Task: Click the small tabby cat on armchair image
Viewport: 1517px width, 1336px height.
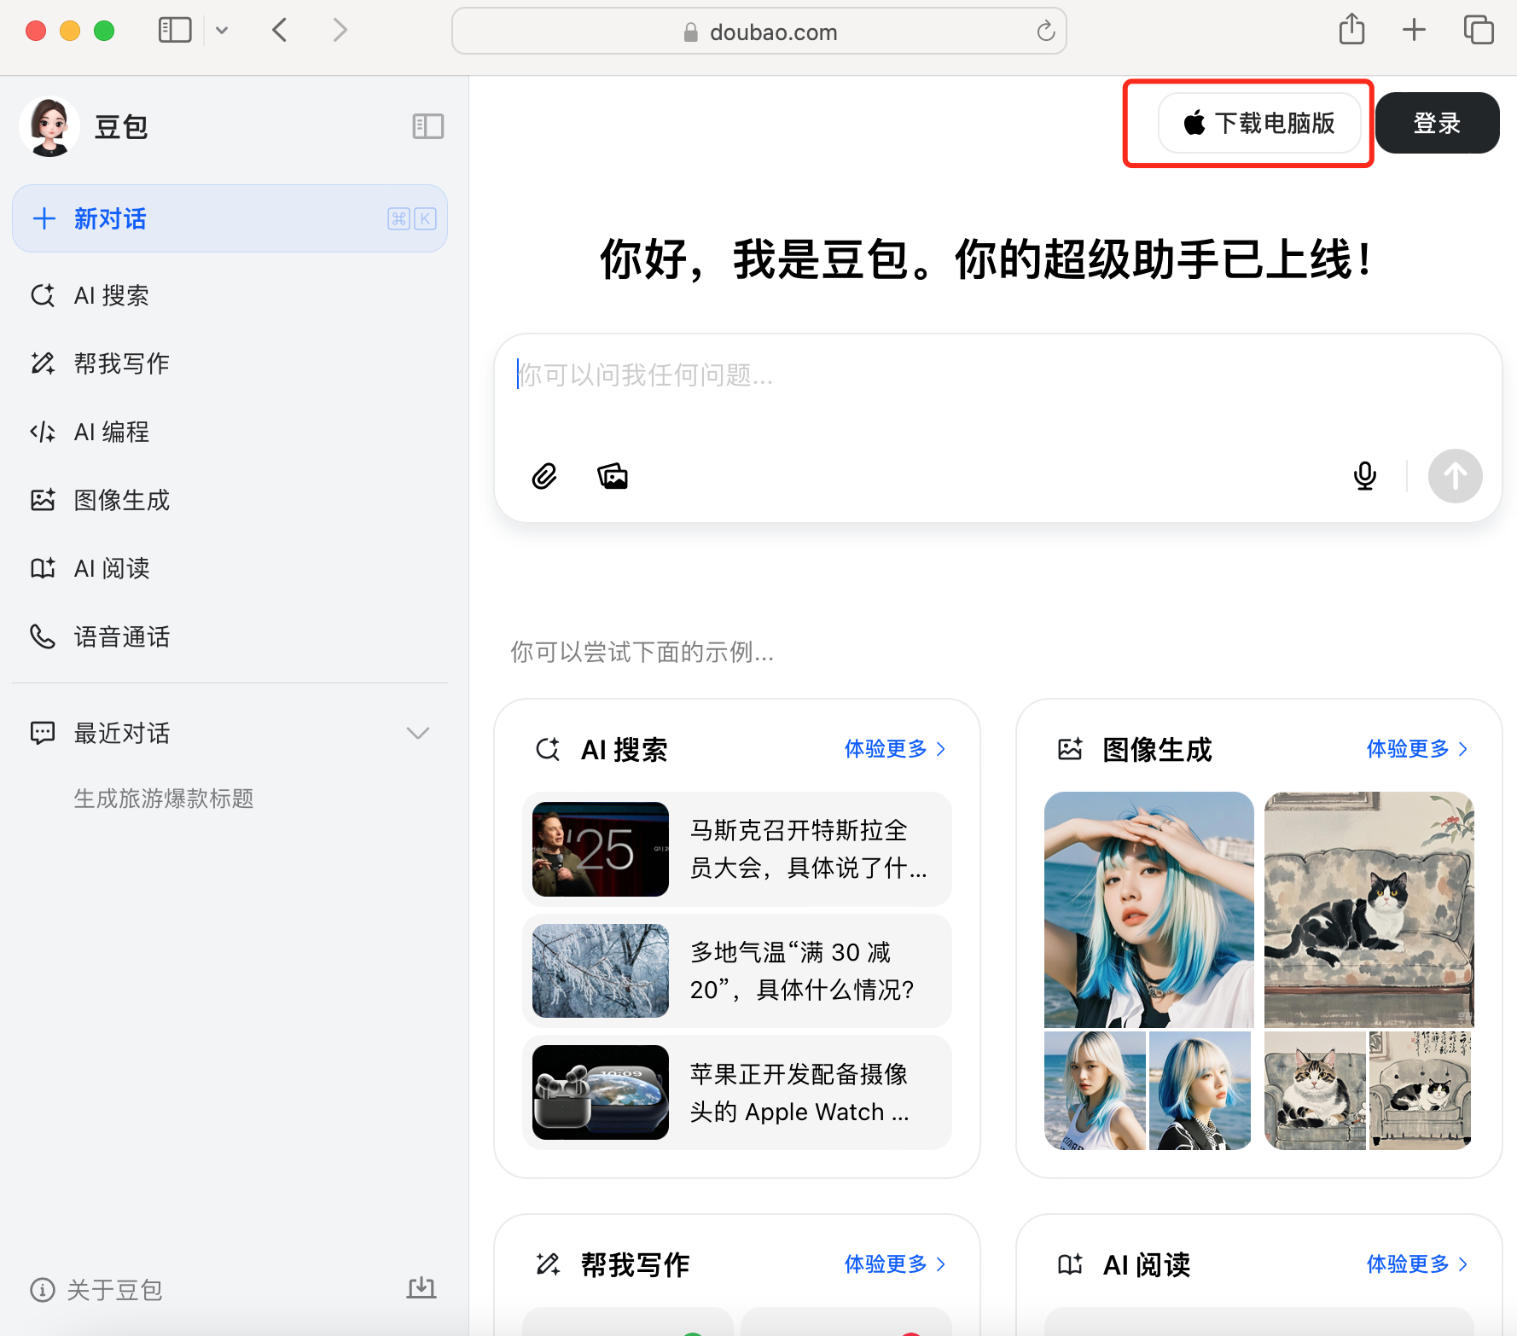Action: coord(1315,1090)
